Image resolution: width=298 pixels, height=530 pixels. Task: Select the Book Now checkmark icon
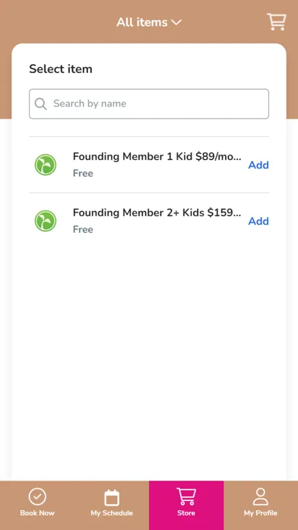(37, 496)
